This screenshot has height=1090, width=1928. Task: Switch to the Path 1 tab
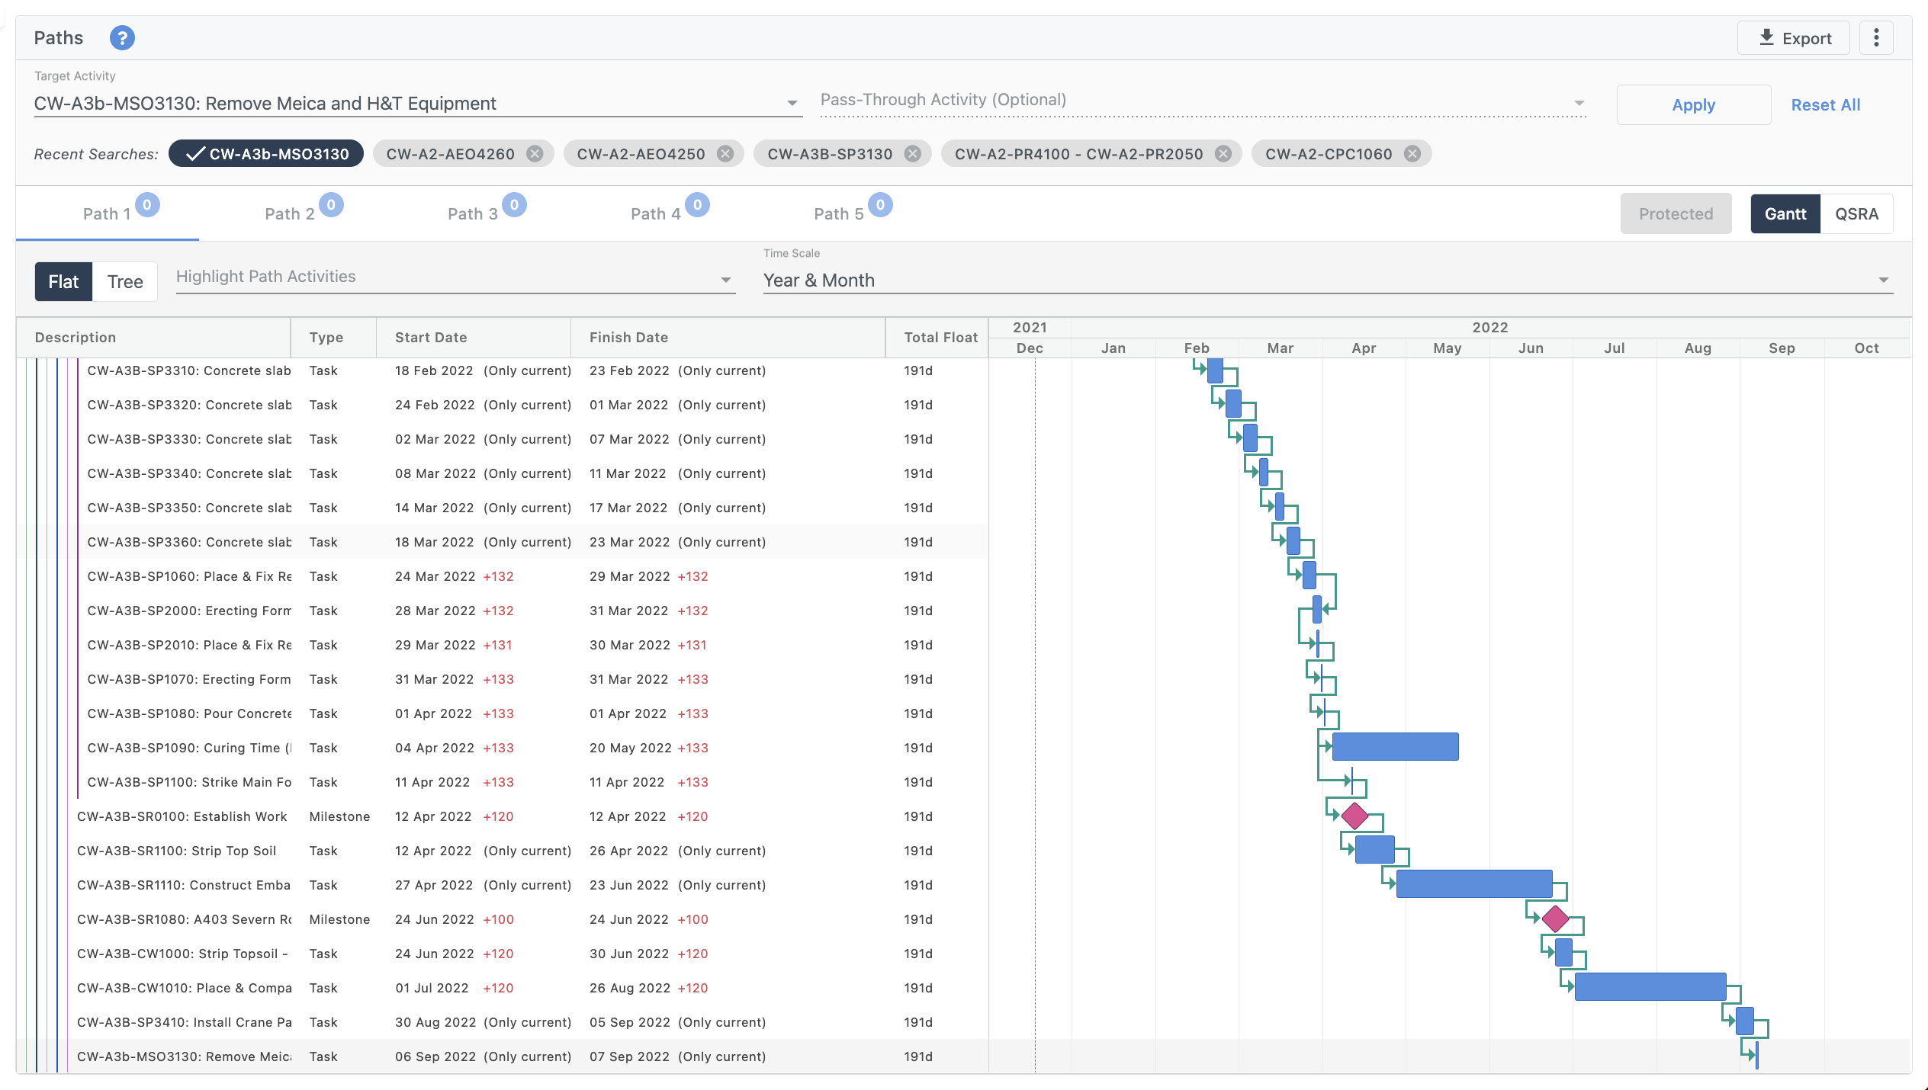(x=107, y=213)
